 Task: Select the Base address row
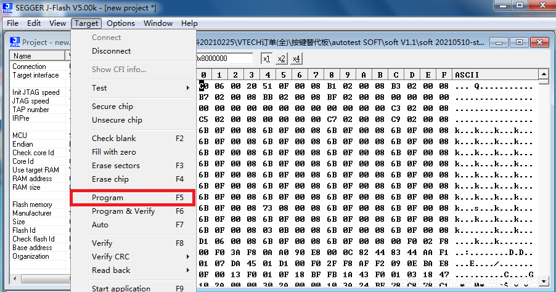tap(39, 248)
